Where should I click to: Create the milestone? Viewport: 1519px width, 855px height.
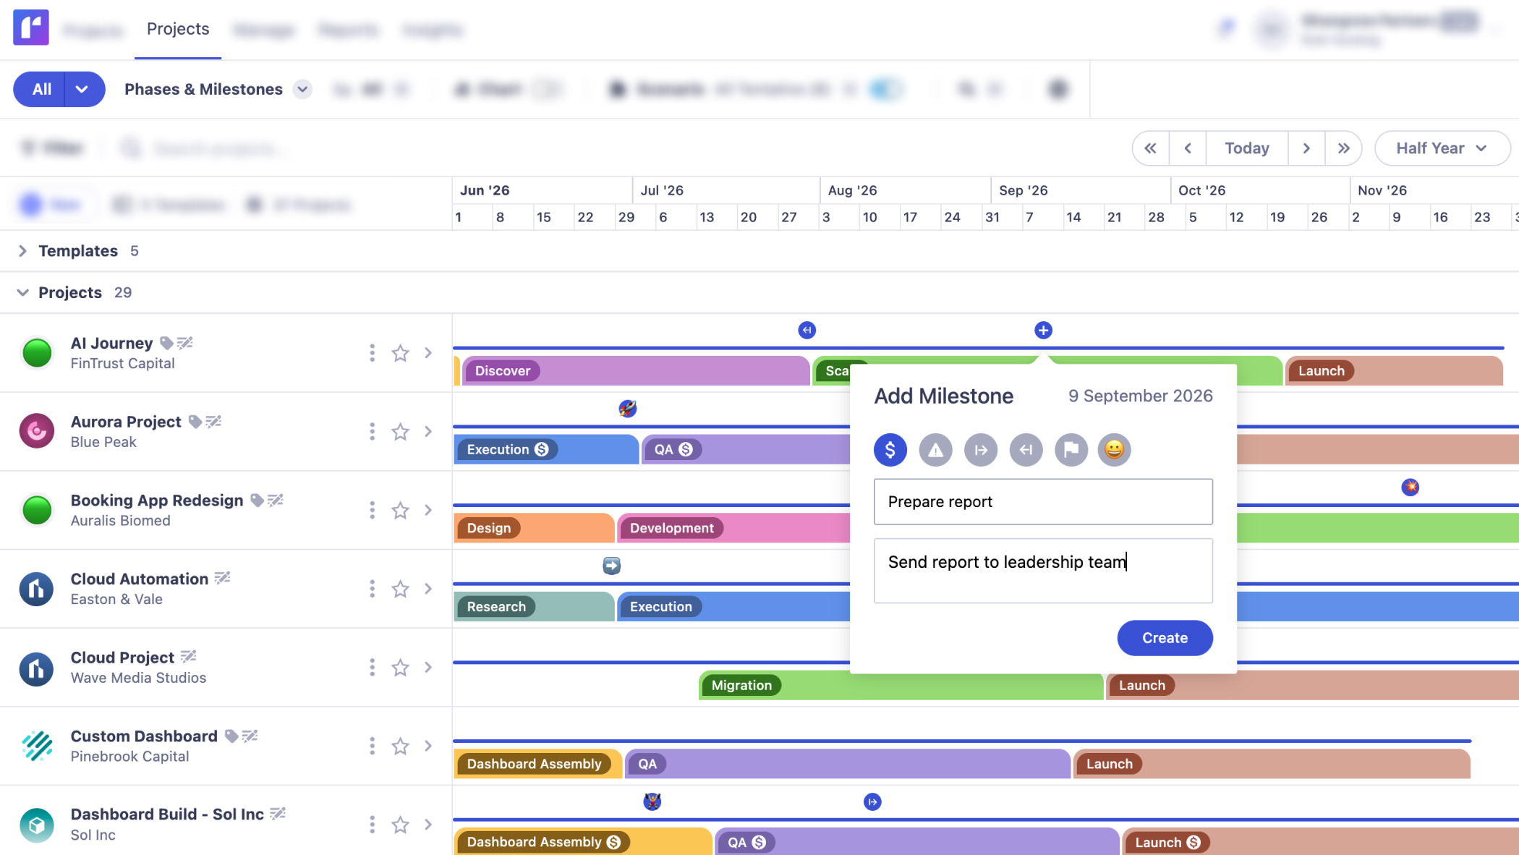pos(1165,638)
